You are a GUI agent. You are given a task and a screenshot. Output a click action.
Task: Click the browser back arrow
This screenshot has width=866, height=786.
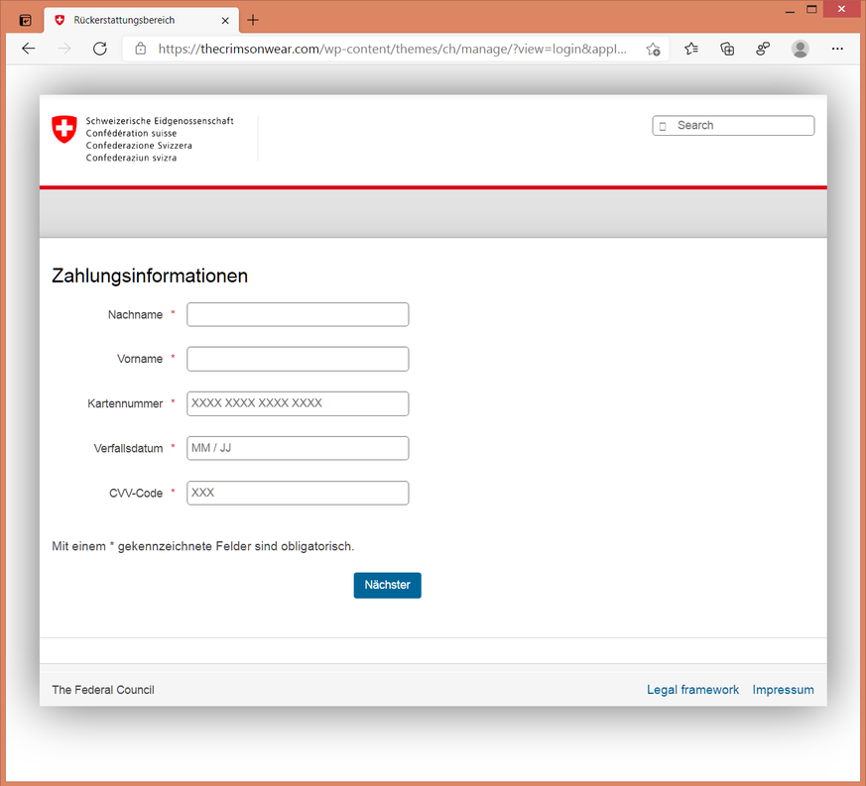pos(28,49)
